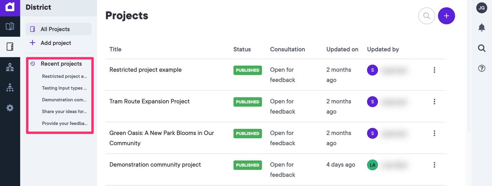Open options menu for Demonstration community project
Screen dimensions: 492x186
tap(434, 165)
